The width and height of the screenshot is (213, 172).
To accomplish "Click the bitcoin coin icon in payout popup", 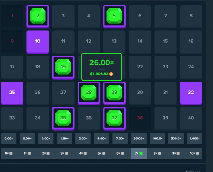I will pos(111,74).
